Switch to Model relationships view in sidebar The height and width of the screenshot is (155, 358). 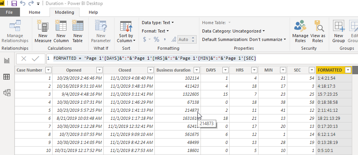pos(7,93)
